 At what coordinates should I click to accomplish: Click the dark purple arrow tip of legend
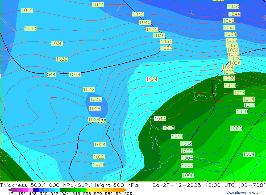tap(10, 190)
